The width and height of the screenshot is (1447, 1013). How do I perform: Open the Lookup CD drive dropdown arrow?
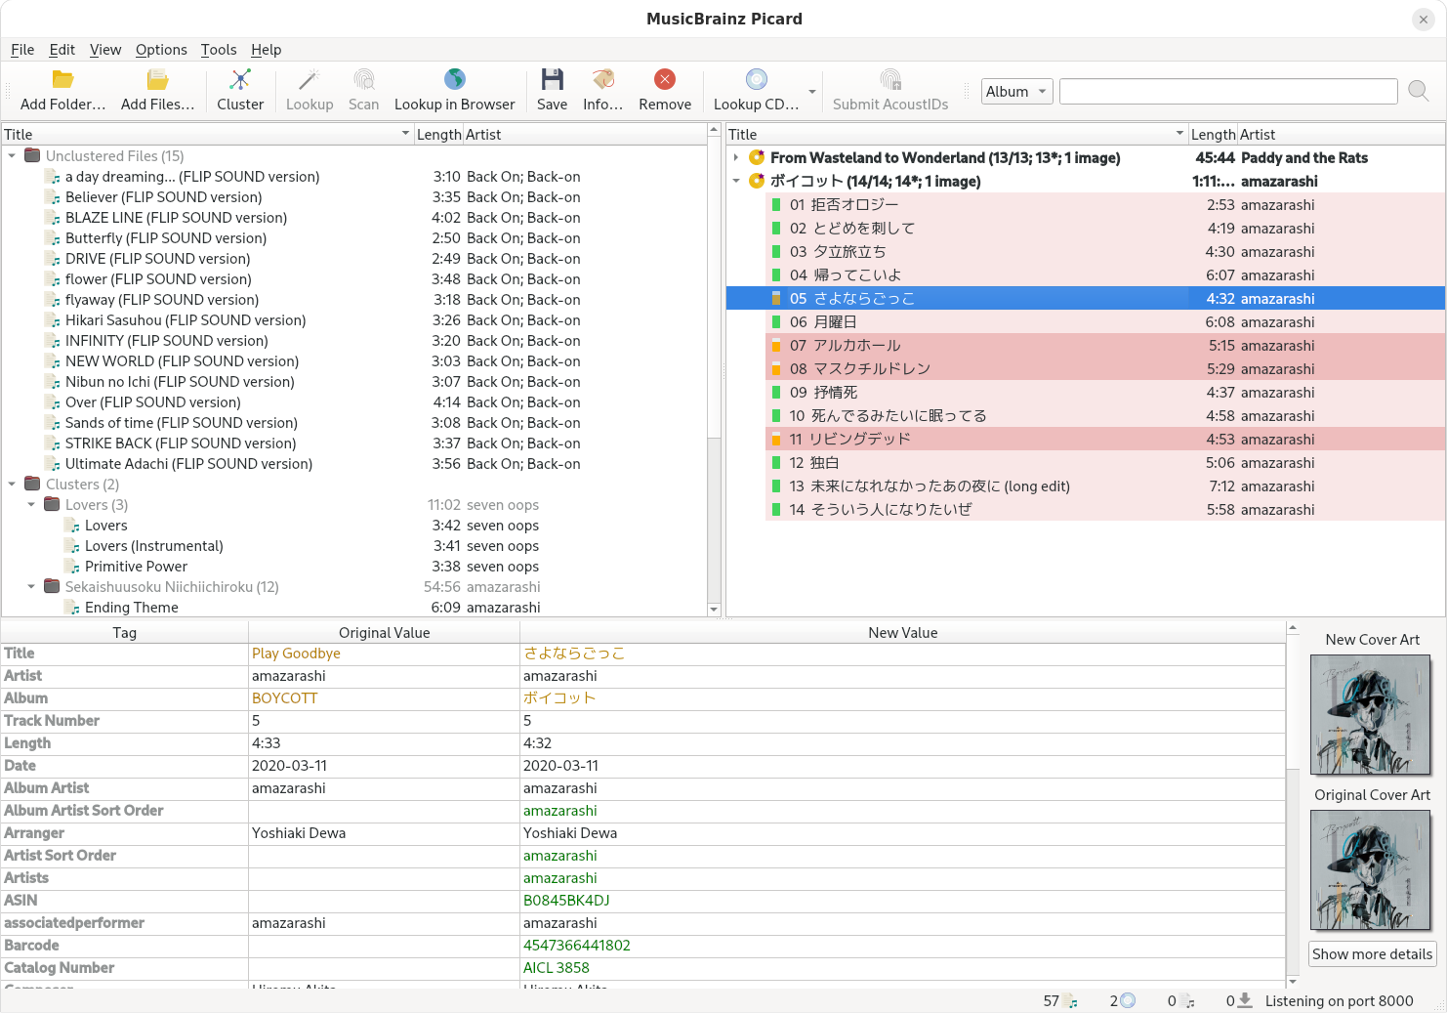812,92
